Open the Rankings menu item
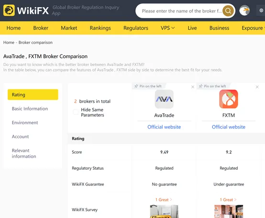 click(x=100, y=28)
